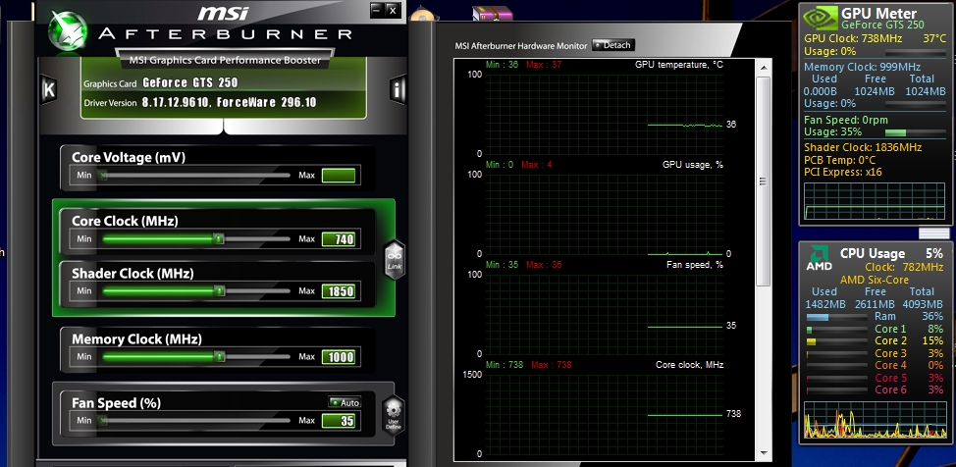Click the NVIDIA logo in GPU Meter
The width and height of the screenshot is (956, 467).
tap(820, 17)
